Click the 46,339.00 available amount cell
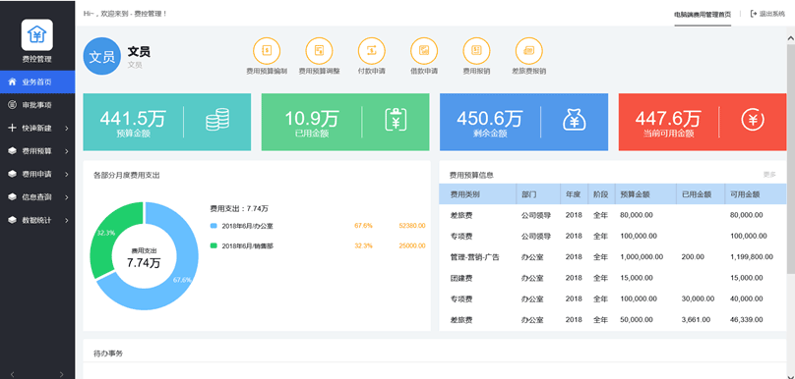Image resolution: width=795 pixels, height=379 pixels. tap(747, 320)
